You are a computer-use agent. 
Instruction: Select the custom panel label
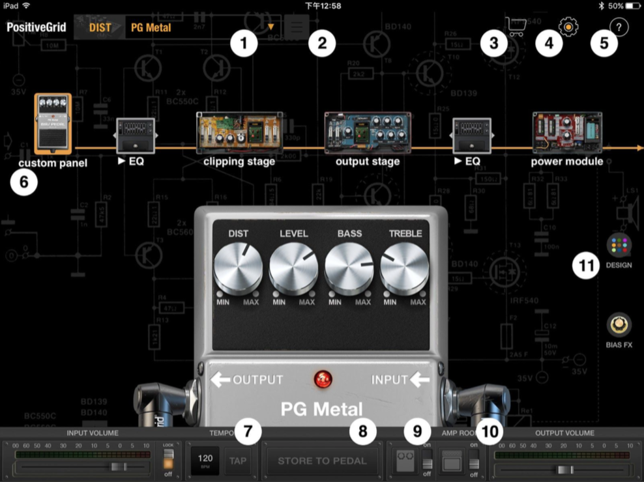(x=53, y=163)
